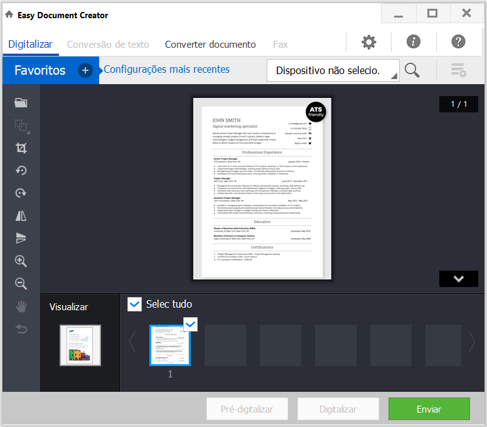Rotate the image counterclockwise
Image resolution: width=487 pixels, height=427 pixels.
point(21,171)
